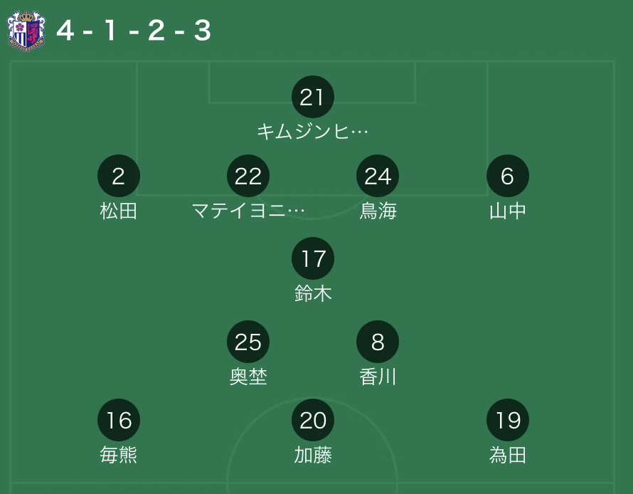
Task: Click the Cerezo Osaka club crest
Action: (x=26, y=31)
